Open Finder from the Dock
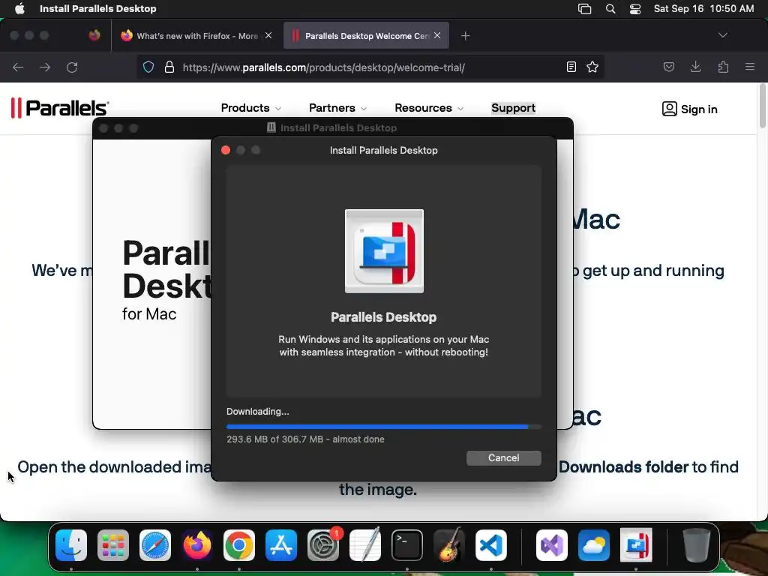The width and height of the screenshot is (768, 576). [71, 545]
